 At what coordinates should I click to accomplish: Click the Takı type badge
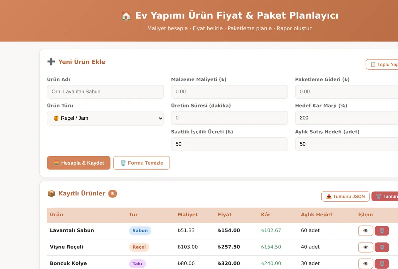137,264
